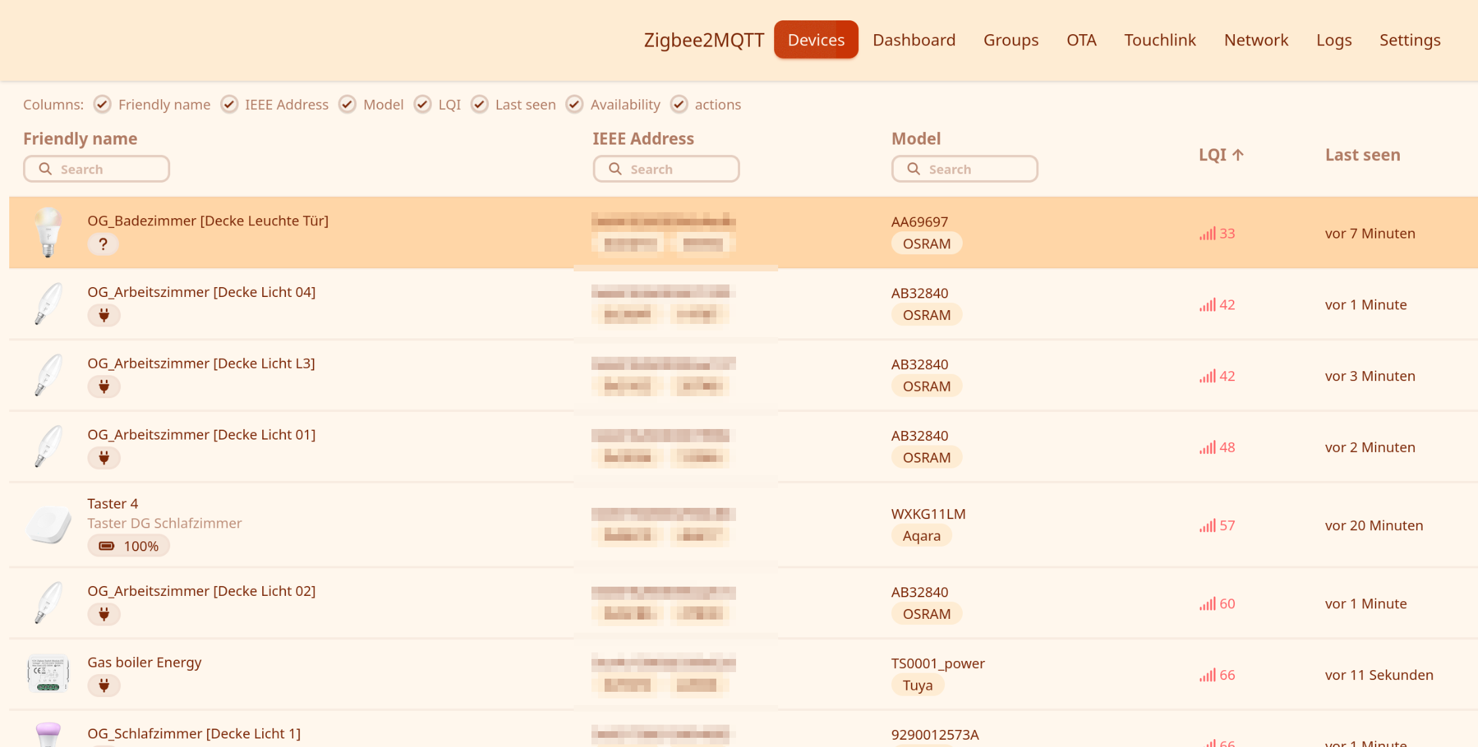This screenshot has height=747, width=1478.
Task: Click the Aqara switch image for Taster 4
Action: coord(49,525)
